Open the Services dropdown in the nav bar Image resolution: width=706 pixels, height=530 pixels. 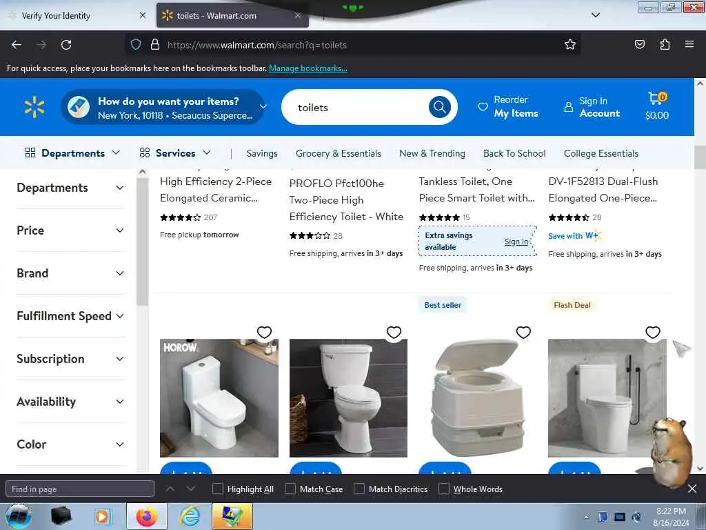(174, 153)
